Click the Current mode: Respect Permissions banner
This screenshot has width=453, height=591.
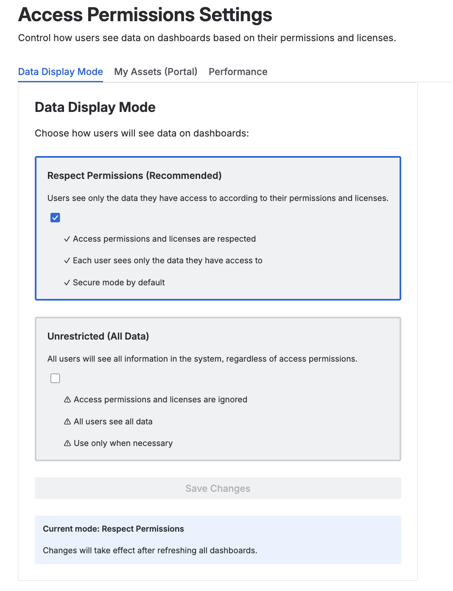coord(218,540)
